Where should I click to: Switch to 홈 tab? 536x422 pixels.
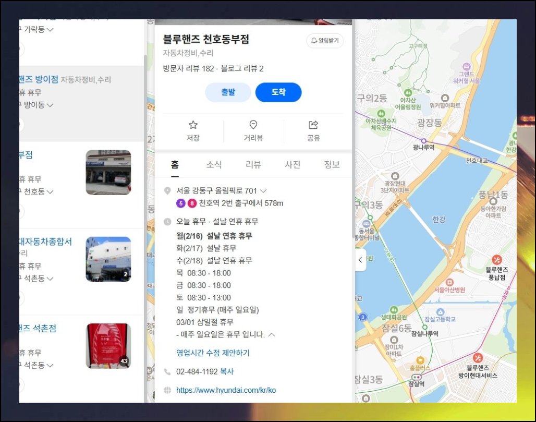[175, 165]
